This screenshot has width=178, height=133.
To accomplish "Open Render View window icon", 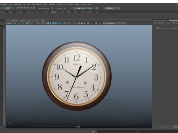I will pyautogui.click(x=76, y=8).
